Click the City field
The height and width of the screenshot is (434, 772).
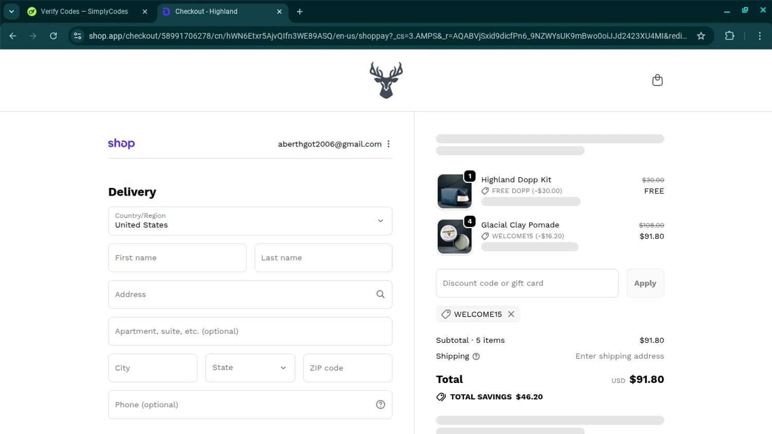tap(153, 368)
